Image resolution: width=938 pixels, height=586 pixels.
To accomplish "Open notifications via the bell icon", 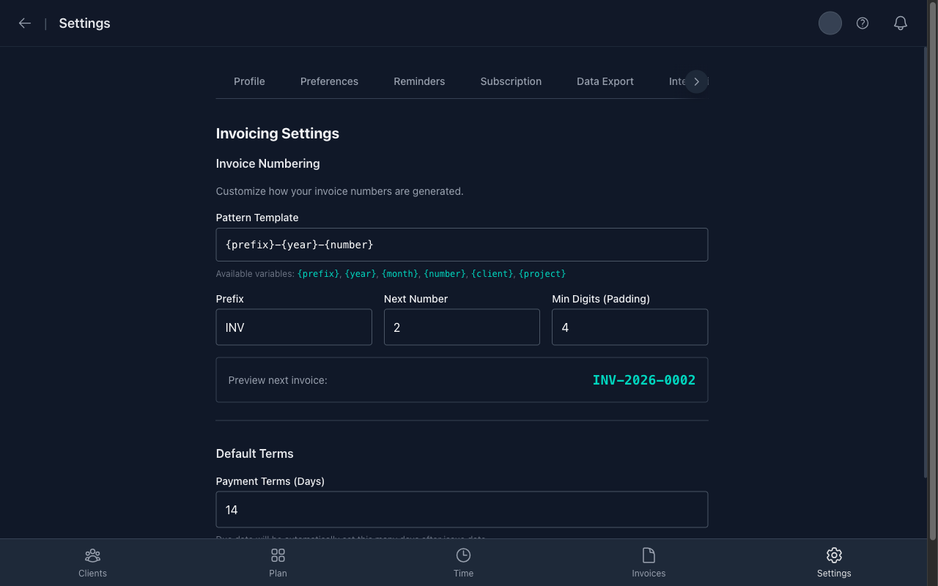I will (x=900, y=23).
